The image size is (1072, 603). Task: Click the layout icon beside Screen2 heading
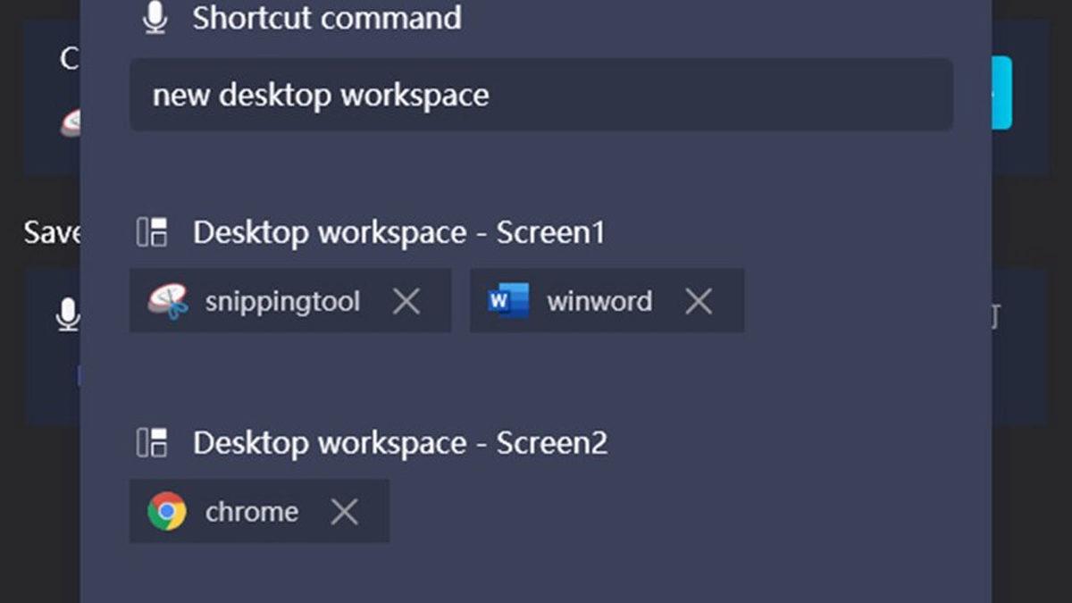pos(153,443)
